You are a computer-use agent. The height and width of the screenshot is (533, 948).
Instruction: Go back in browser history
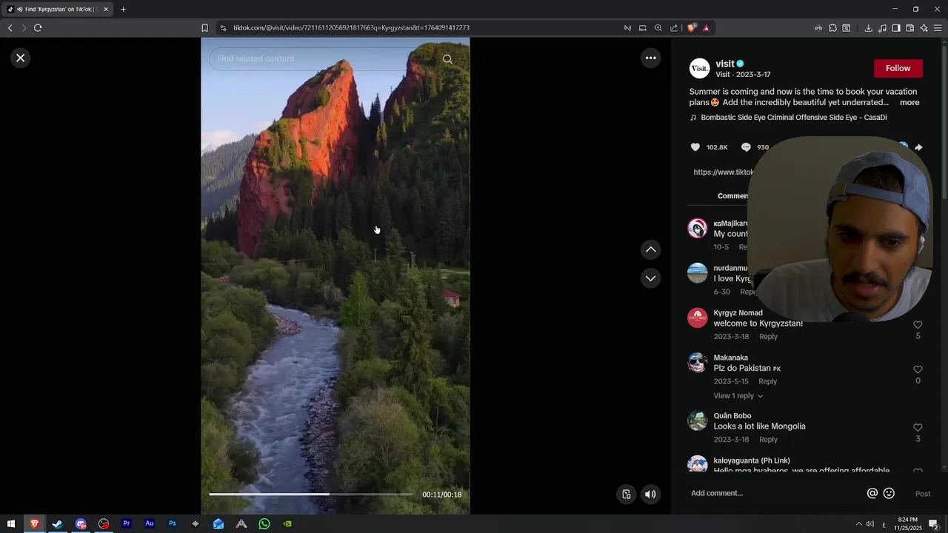10,28
